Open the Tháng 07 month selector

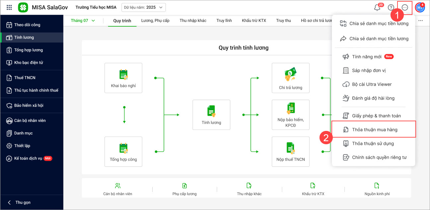click(83, 21)
